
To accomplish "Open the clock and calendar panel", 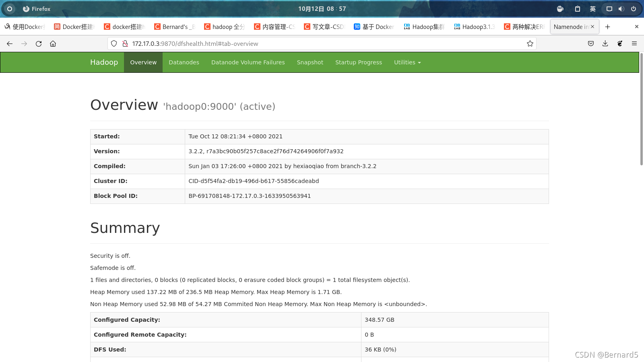I will (322, 8).
